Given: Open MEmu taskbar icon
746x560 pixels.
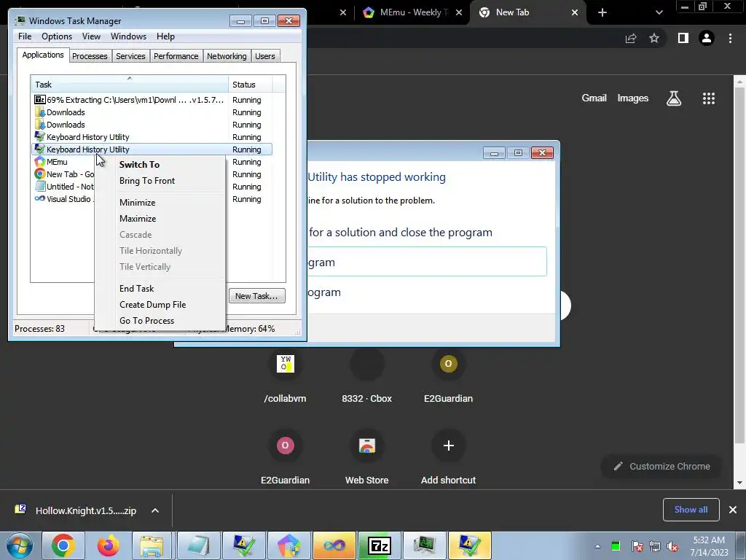Looking at the screenshot, I should [x=288, y=545].
